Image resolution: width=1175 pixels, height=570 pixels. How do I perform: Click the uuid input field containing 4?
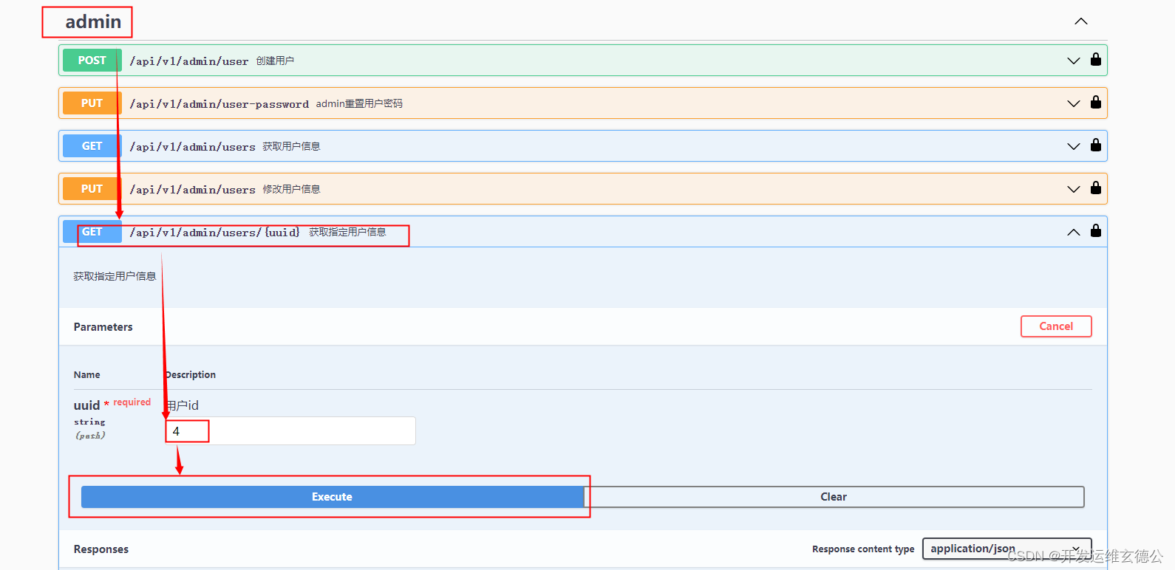(x=290, y=431)
